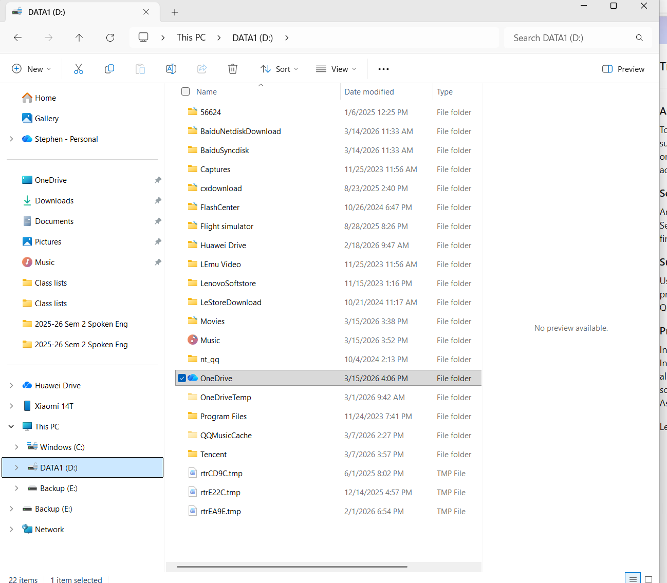The height and width of the screenshot is (583, 667).
Task: Switch to details view icon in status bar
Action: (x=633, y=579)
